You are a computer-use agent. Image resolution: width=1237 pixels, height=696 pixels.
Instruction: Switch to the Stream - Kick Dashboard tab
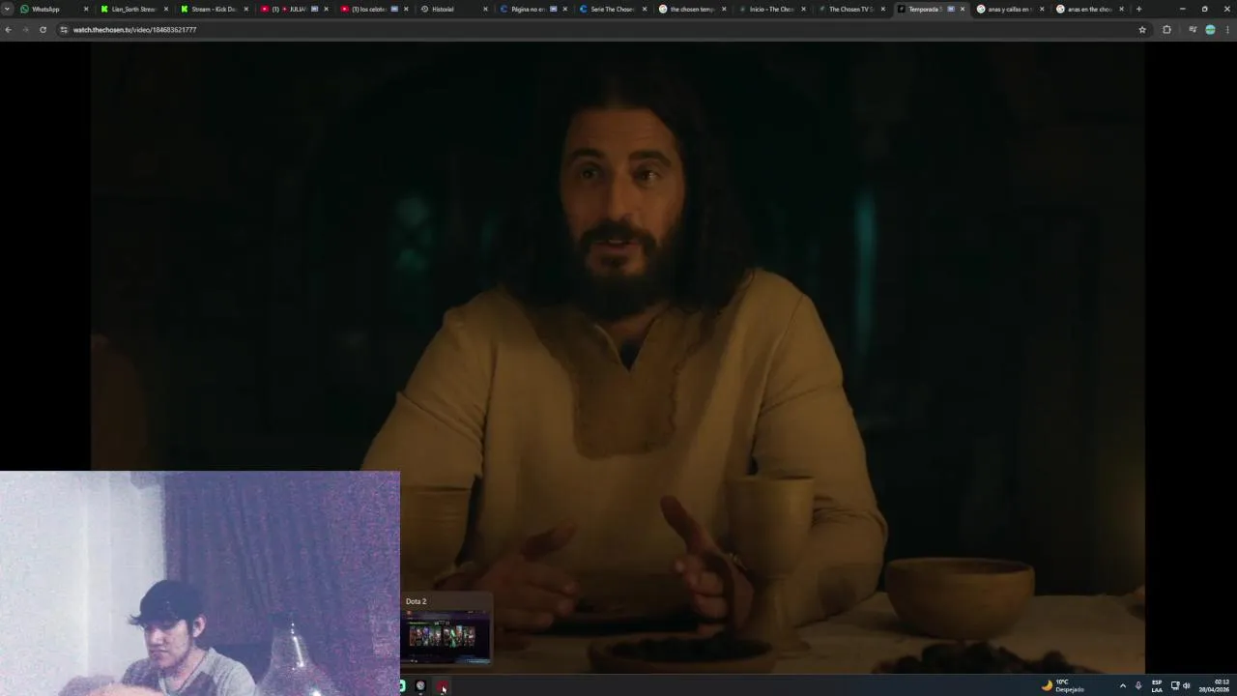tap(213, 9)
